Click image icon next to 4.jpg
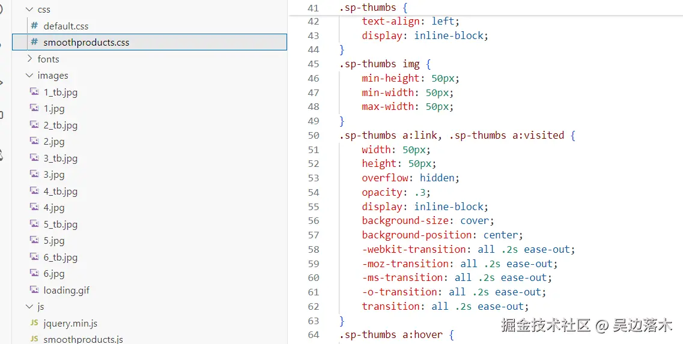The image size is (683, 344). [34, 207]
